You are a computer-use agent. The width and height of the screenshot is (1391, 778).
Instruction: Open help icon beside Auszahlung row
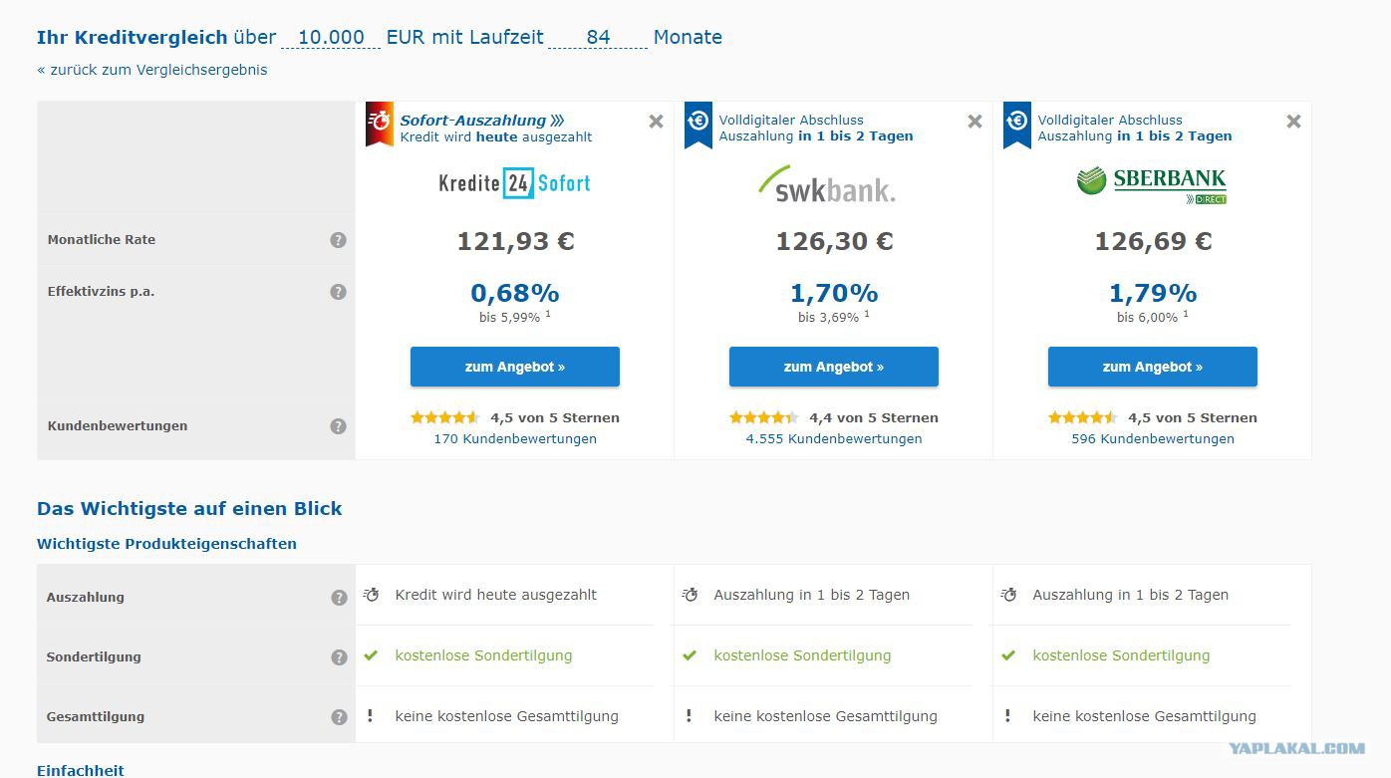(x=339, y=598)
